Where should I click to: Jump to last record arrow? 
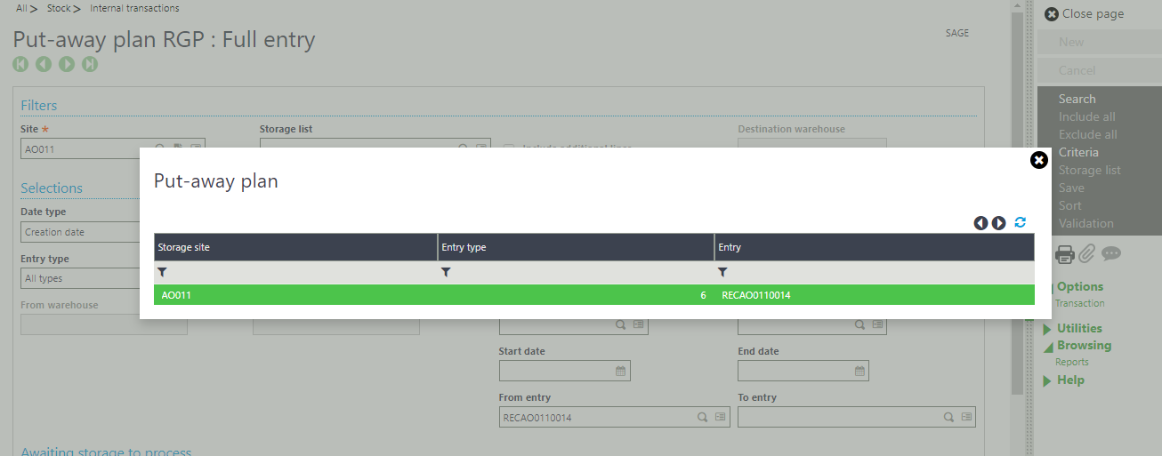[x=90, y=64]
